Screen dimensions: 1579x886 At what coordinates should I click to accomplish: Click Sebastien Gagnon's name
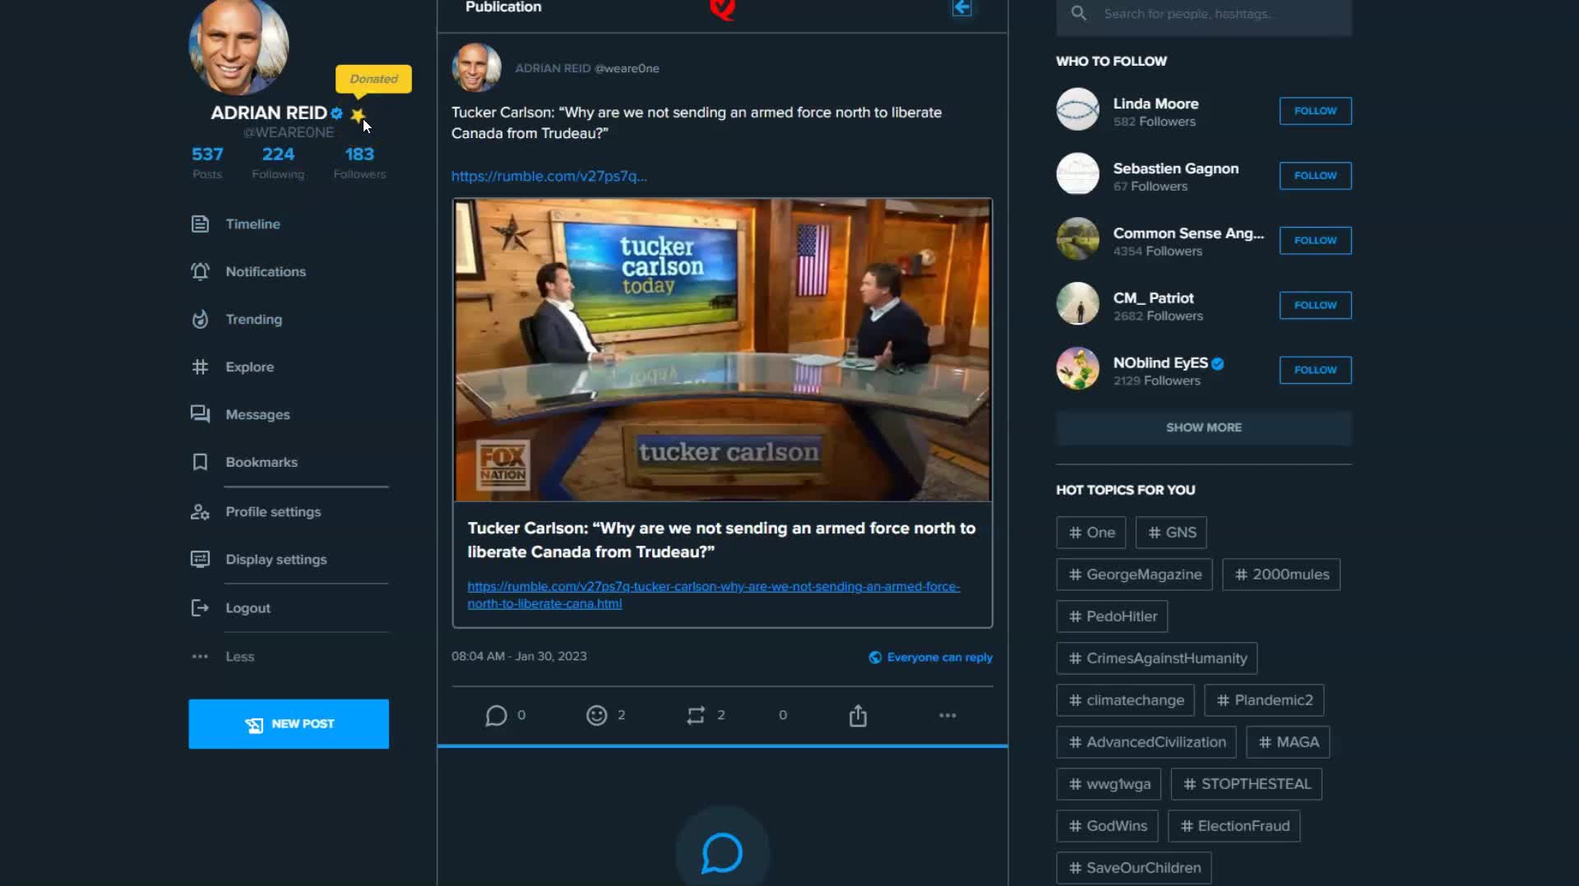(x=1175, y=168)
